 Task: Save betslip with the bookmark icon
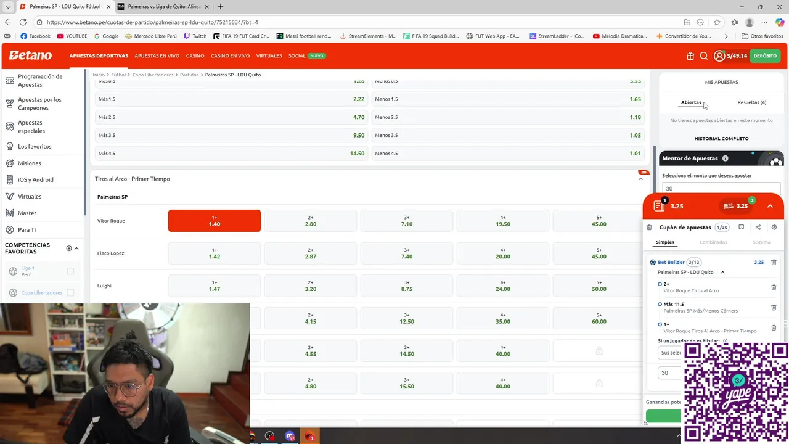[x=741, y=228]
